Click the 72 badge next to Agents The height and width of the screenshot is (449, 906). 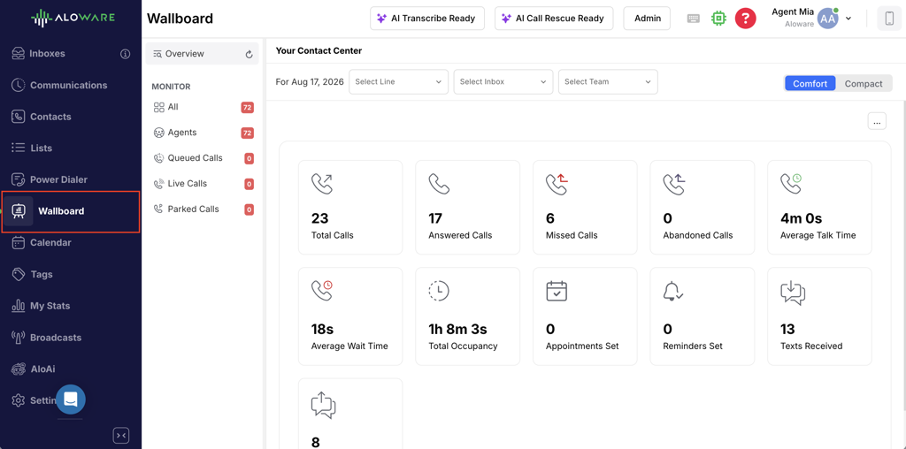[248, 133]
